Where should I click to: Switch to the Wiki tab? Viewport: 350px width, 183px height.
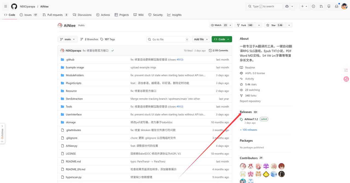click(x=139, y=15)
